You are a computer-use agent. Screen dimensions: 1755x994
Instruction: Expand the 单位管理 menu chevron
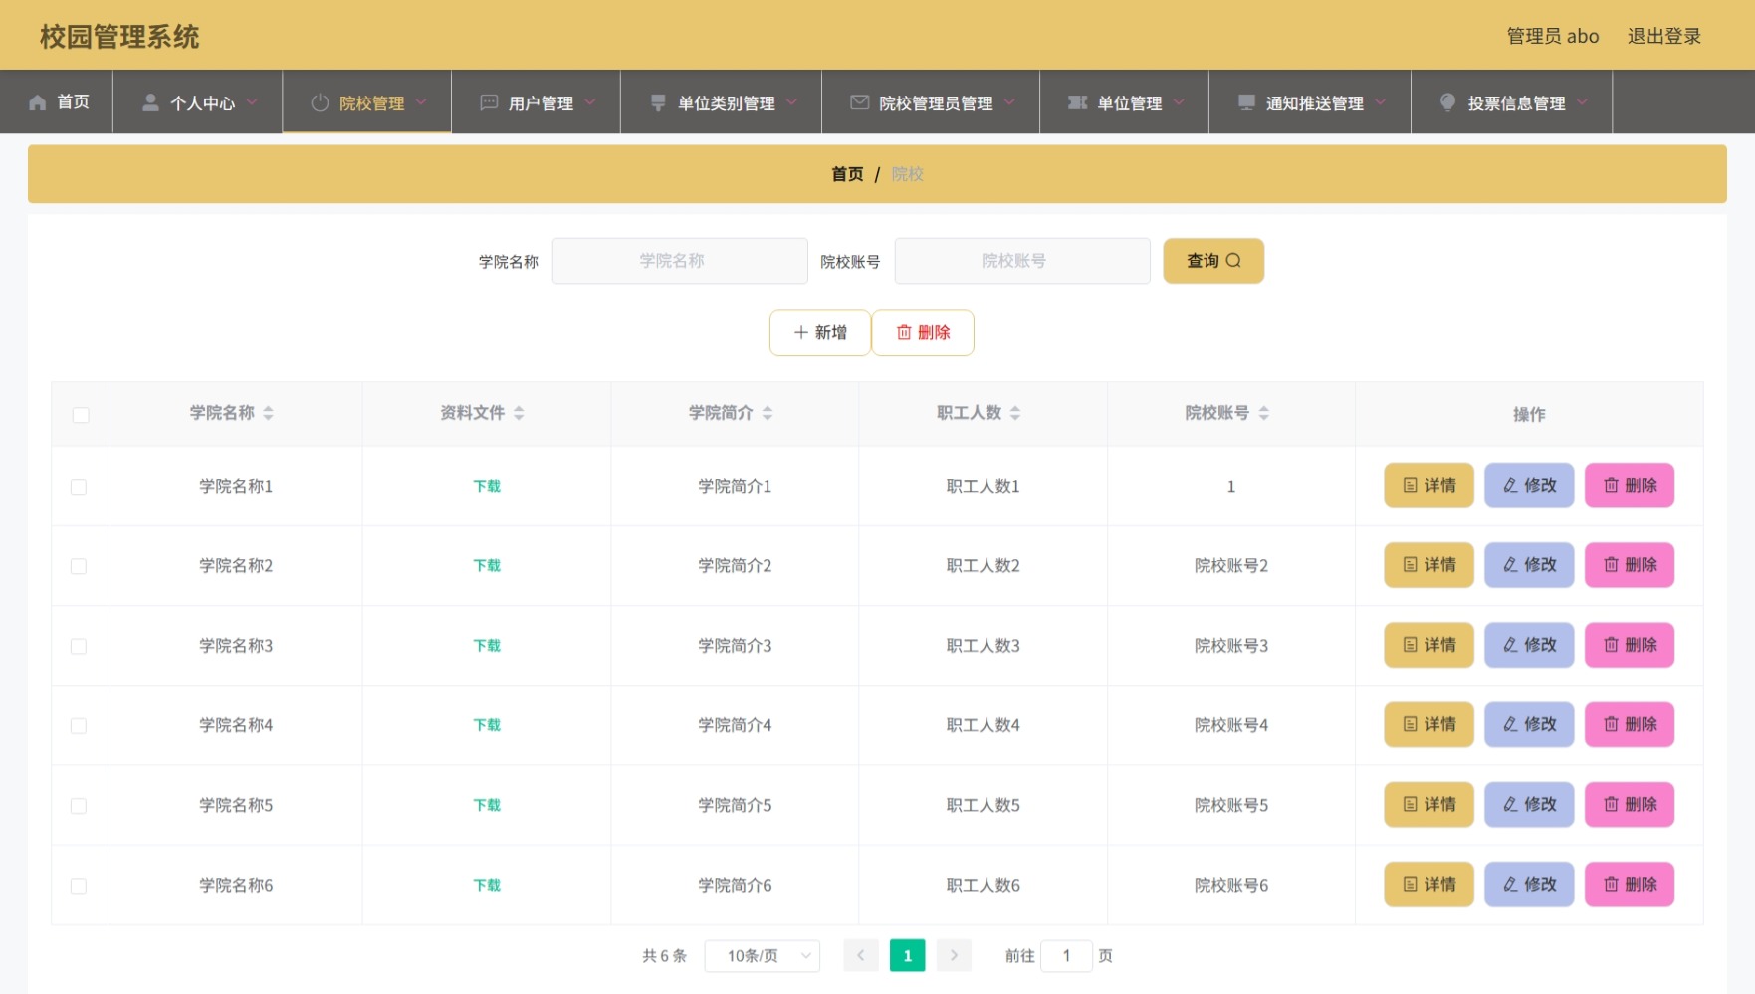click(x=1179, y=102)
